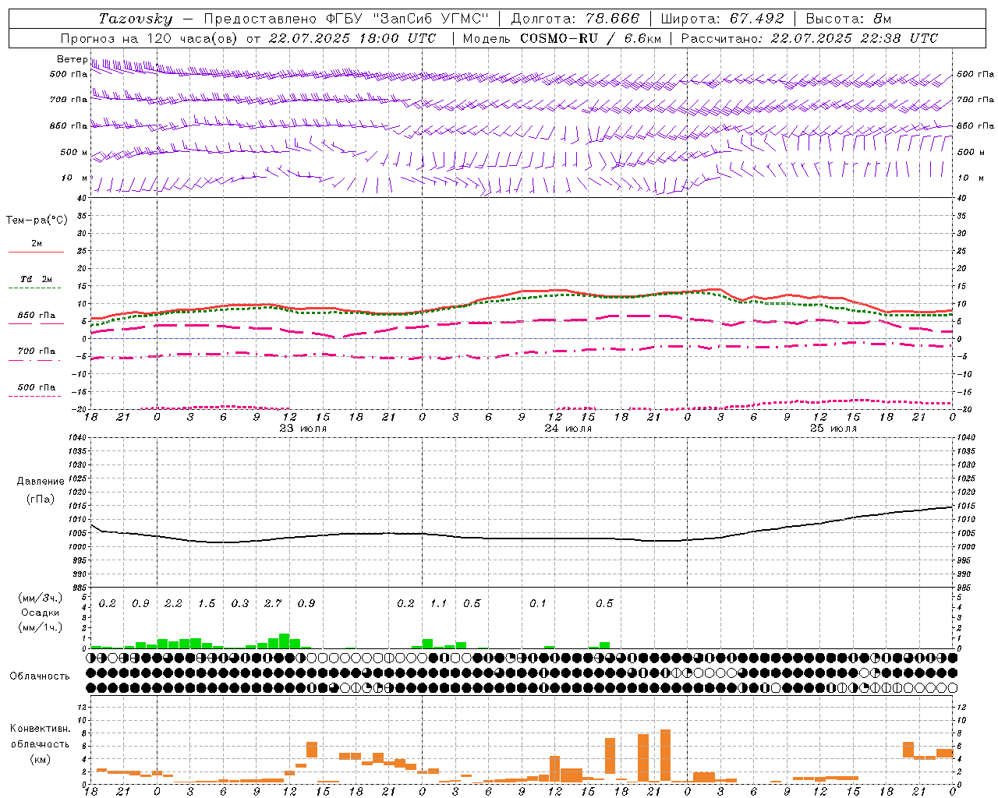998x798 pixels.
Task: Click the text Предоставлено ФГБУ "ЗапСиб УГМС"
Action: click(346, 19)
